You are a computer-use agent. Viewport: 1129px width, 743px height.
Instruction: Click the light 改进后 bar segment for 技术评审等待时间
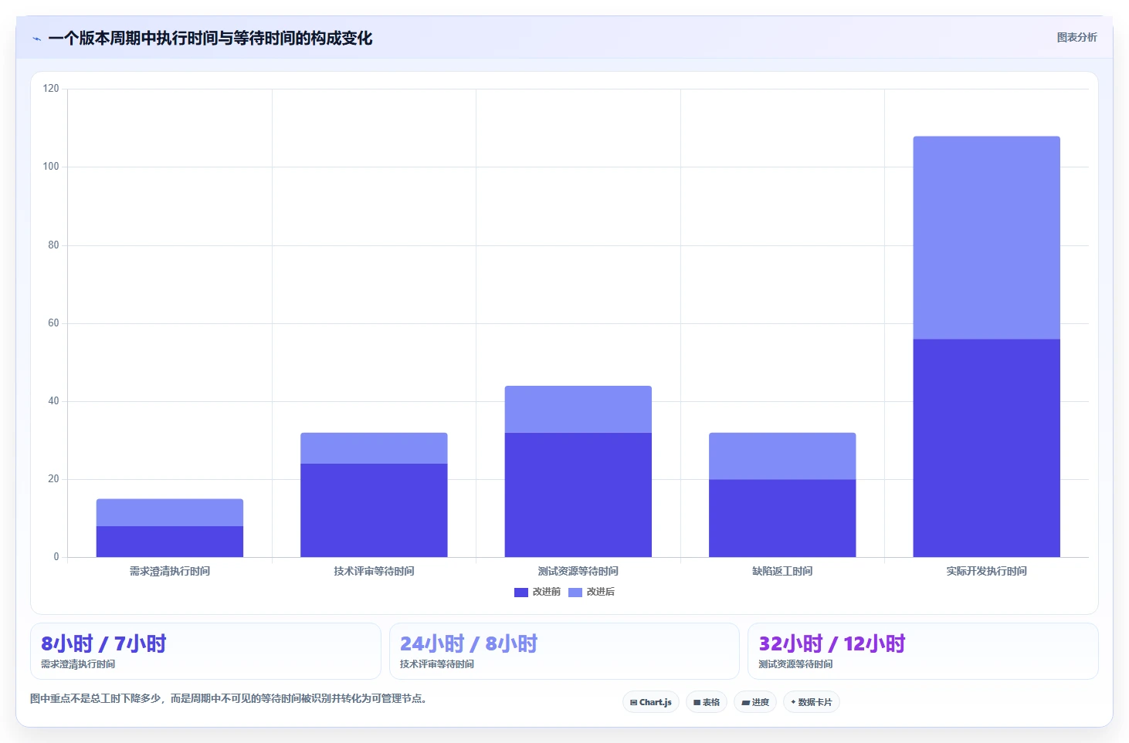pos(374,448)
